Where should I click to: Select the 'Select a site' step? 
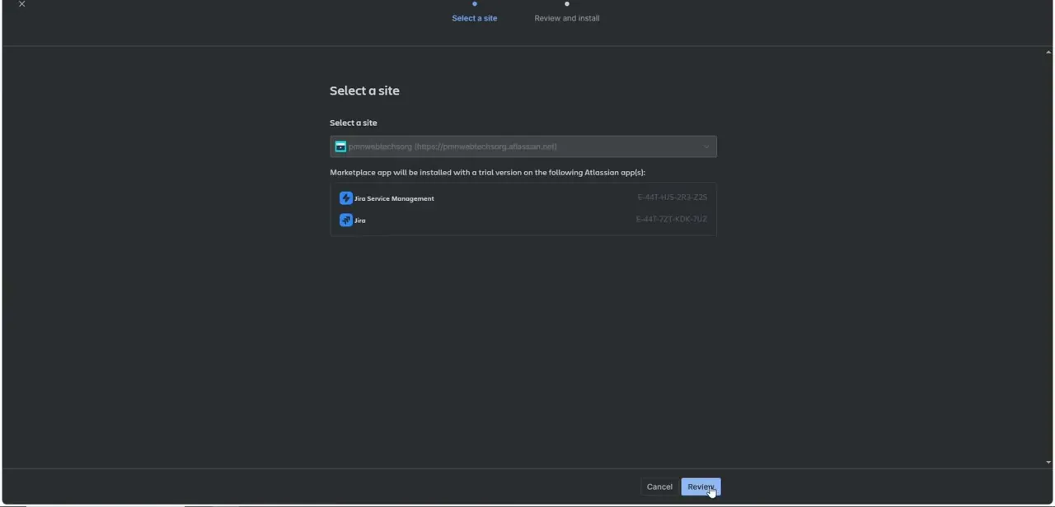475,18
